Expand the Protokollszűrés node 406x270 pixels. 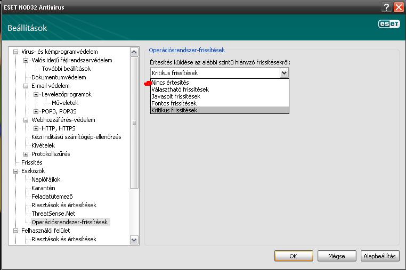[x=26, y=154]
